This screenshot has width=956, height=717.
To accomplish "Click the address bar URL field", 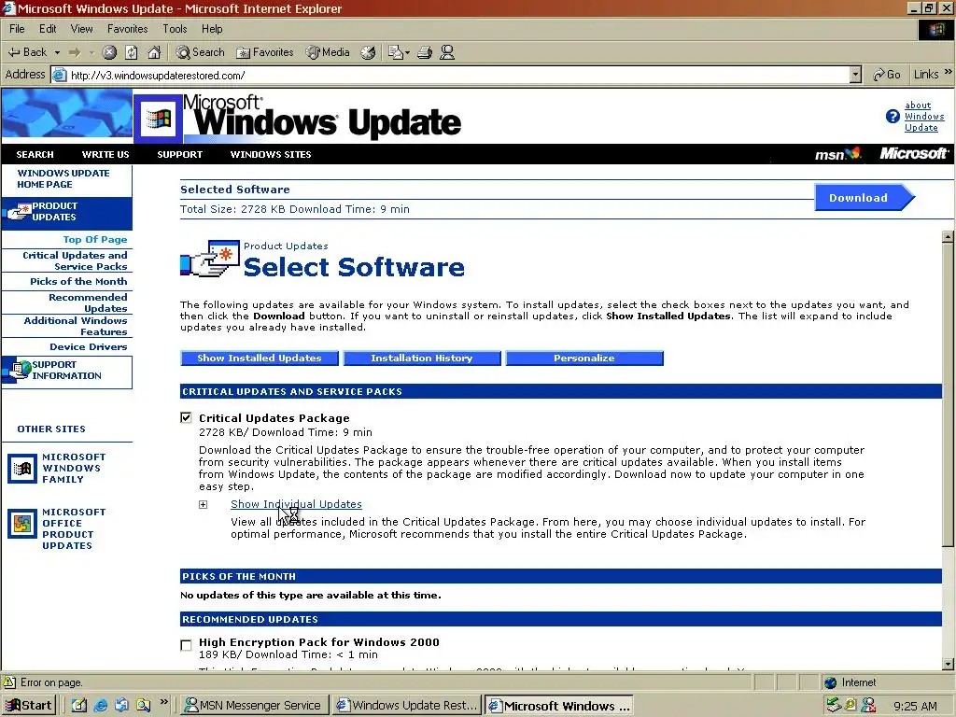I will click(451, 75).
